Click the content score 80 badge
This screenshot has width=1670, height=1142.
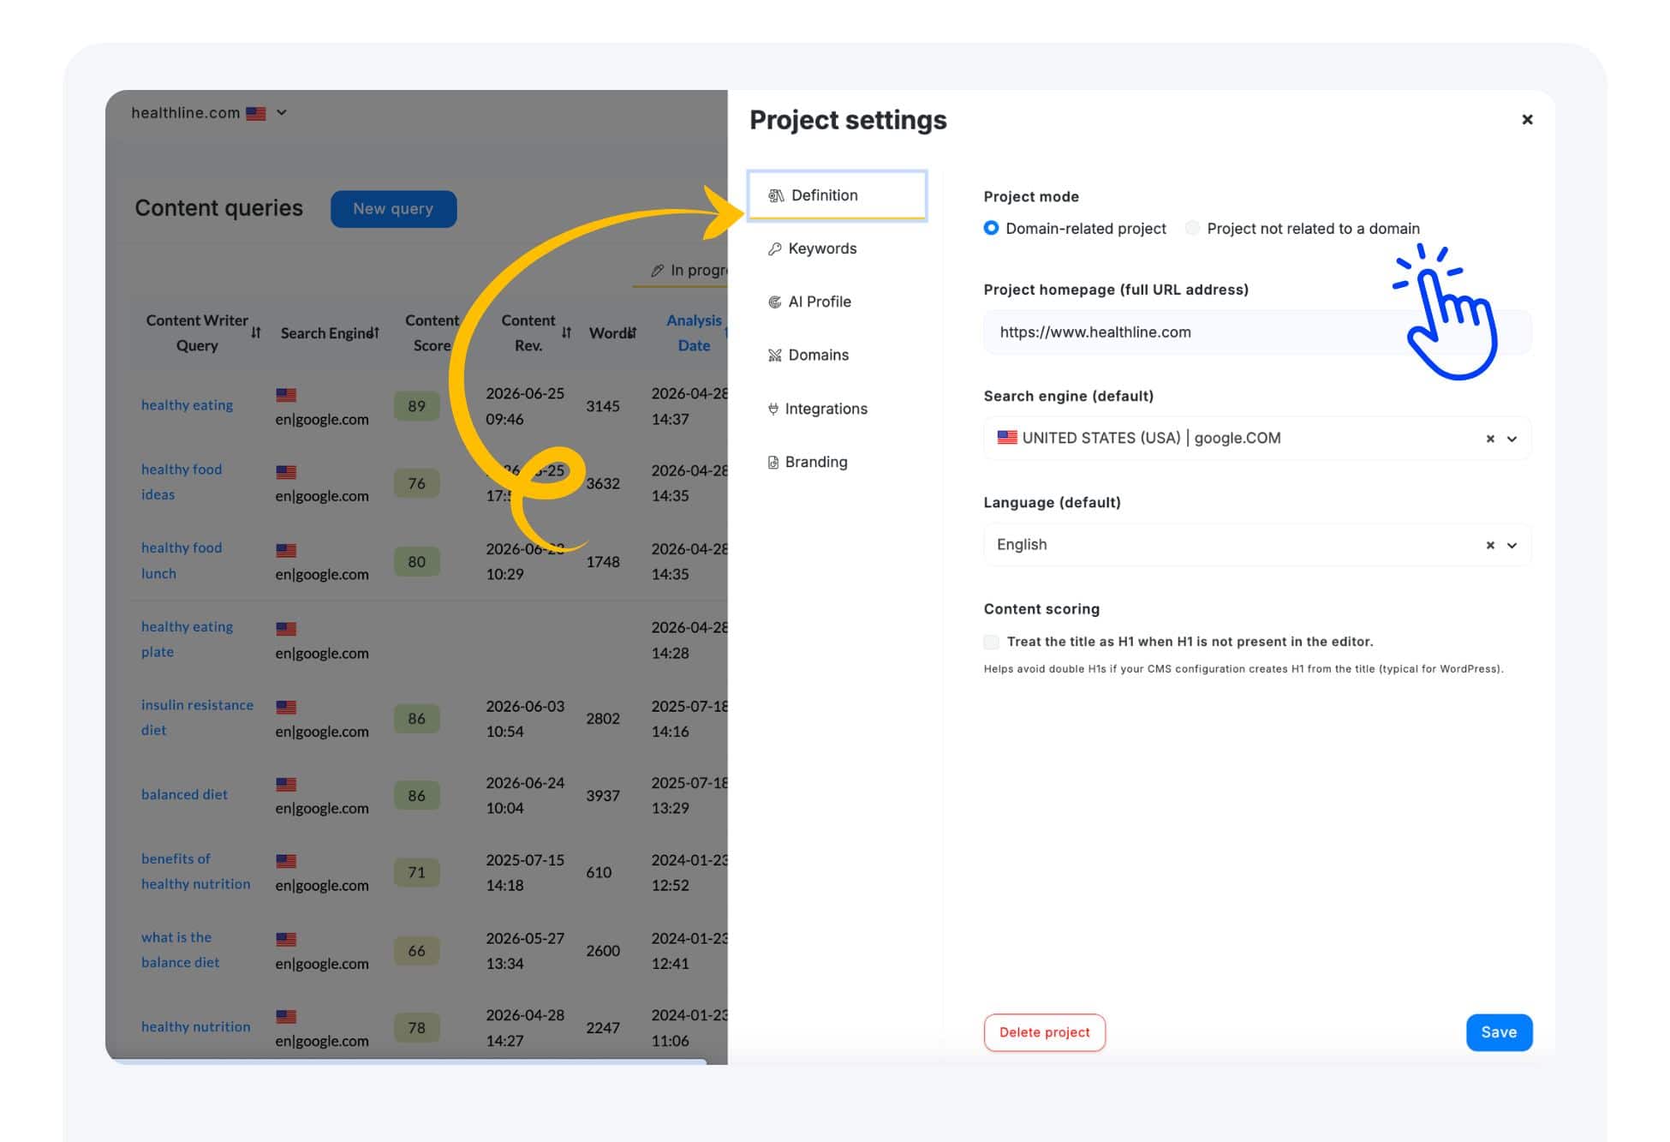pyautogui.click(x=416, y=562)
